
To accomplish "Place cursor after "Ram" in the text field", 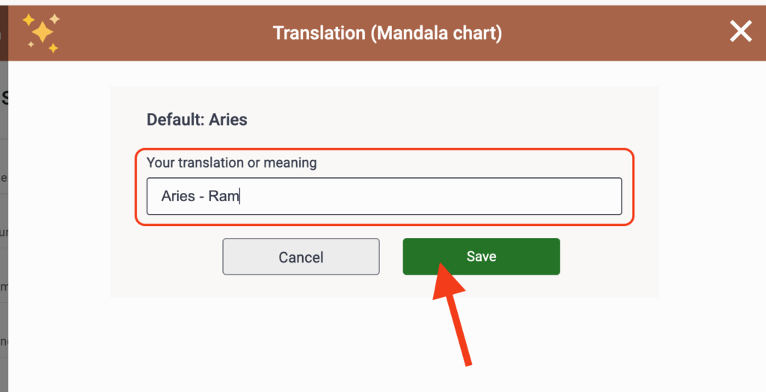I will (x=240, y=197).
